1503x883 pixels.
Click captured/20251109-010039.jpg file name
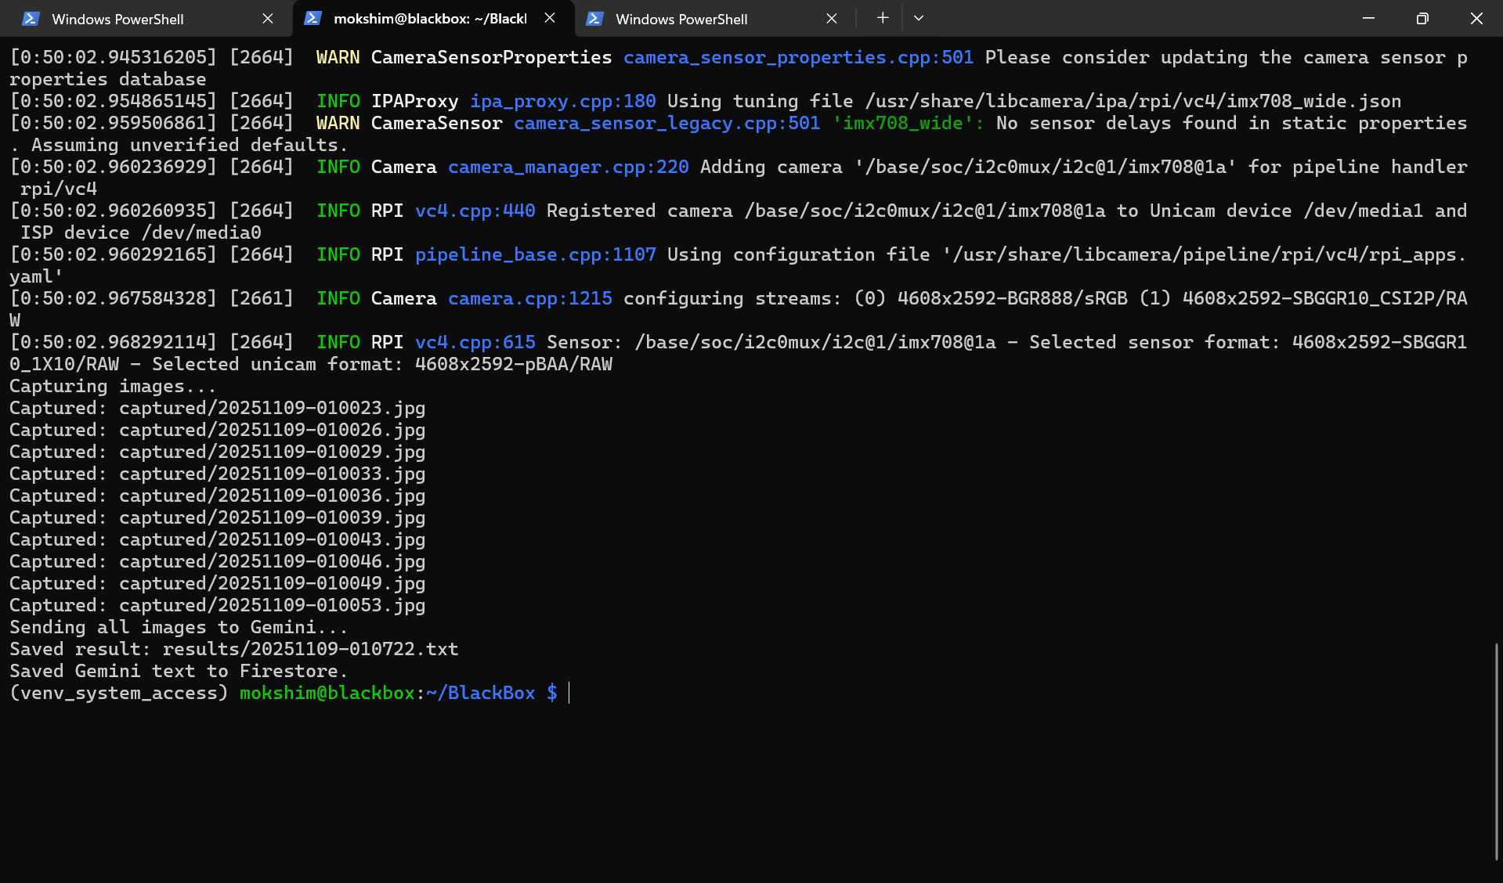[x=272, y=517]
